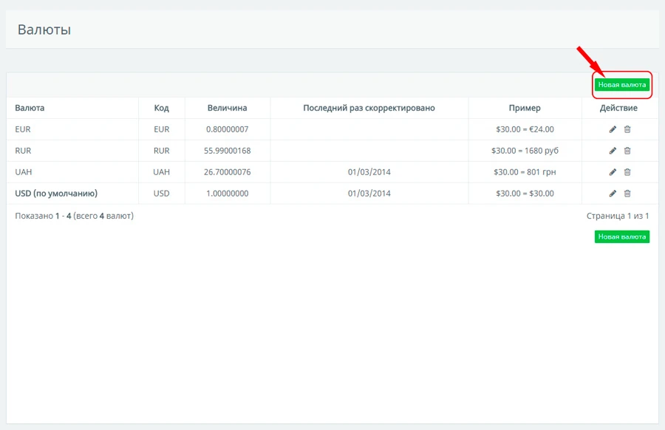Click the EUR example $30.00 = €24.00
Screen dimensions: 665x430
(525, 129)
